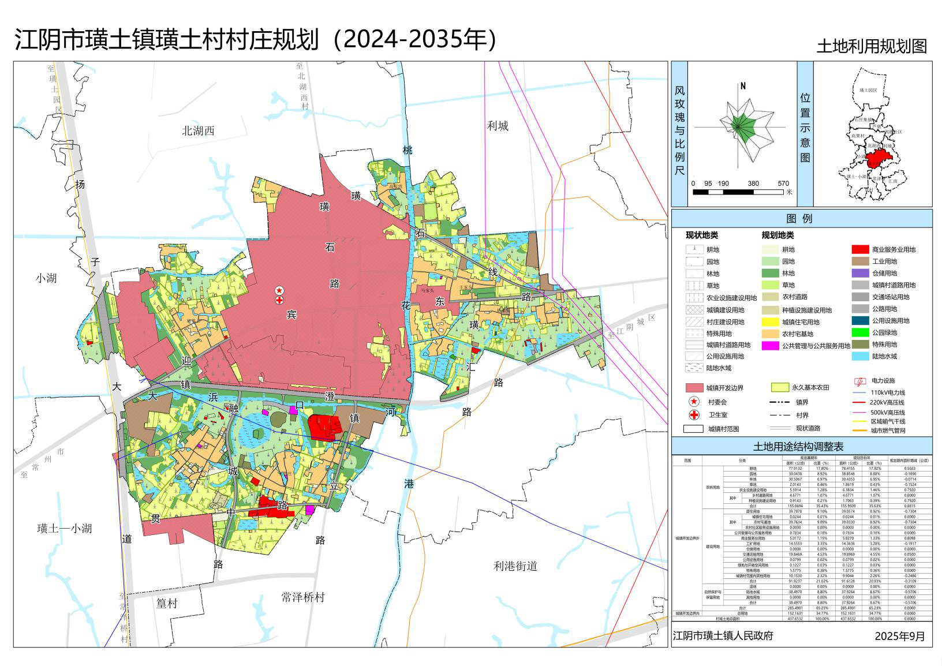Select the purple 仓储用地 color swatch
Viewport: 942px width, 666px height.
(x=860, y=273)
